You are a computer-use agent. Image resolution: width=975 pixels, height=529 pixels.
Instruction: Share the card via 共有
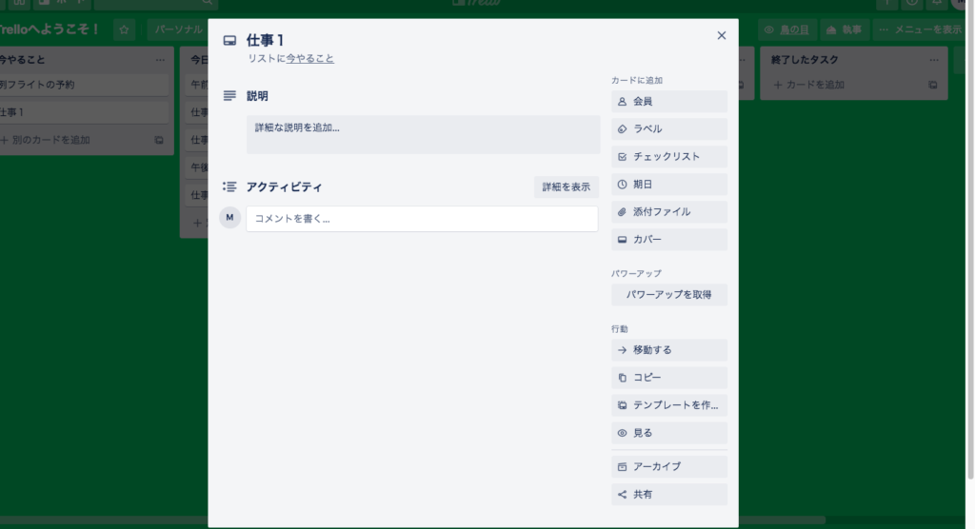point(669,494)
